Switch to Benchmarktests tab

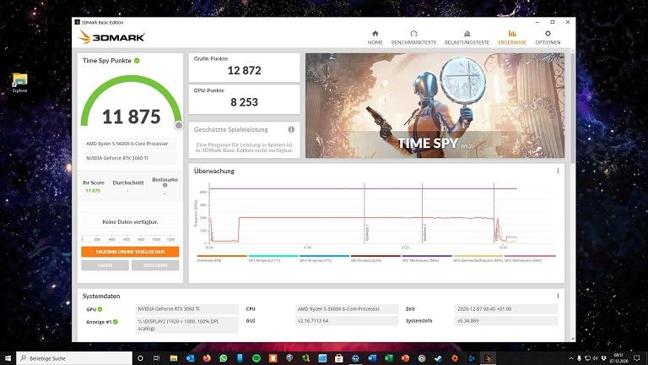[x=413, y=38]
